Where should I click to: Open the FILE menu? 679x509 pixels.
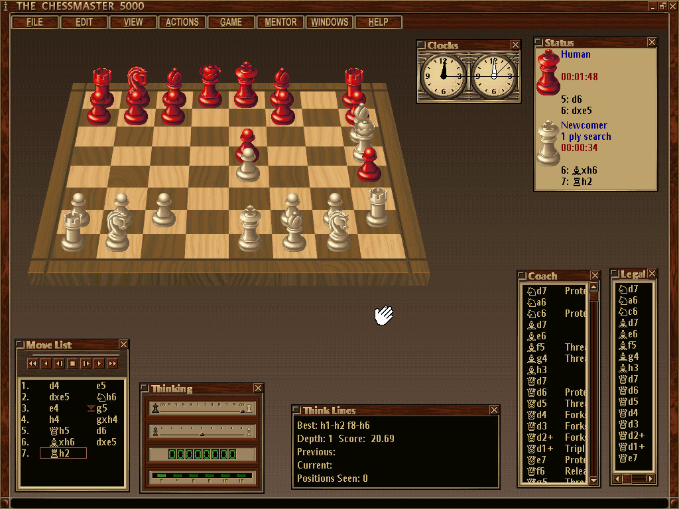[34, 22]
